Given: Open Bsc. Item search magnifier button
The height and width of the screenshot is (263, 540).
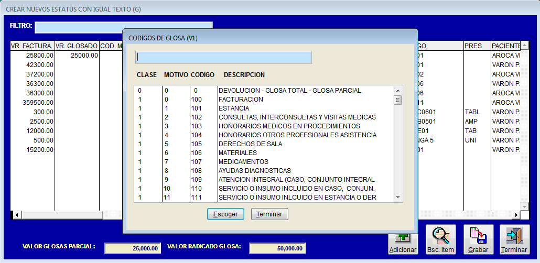Looking at the screenshot, I should (x=440, y=239).
